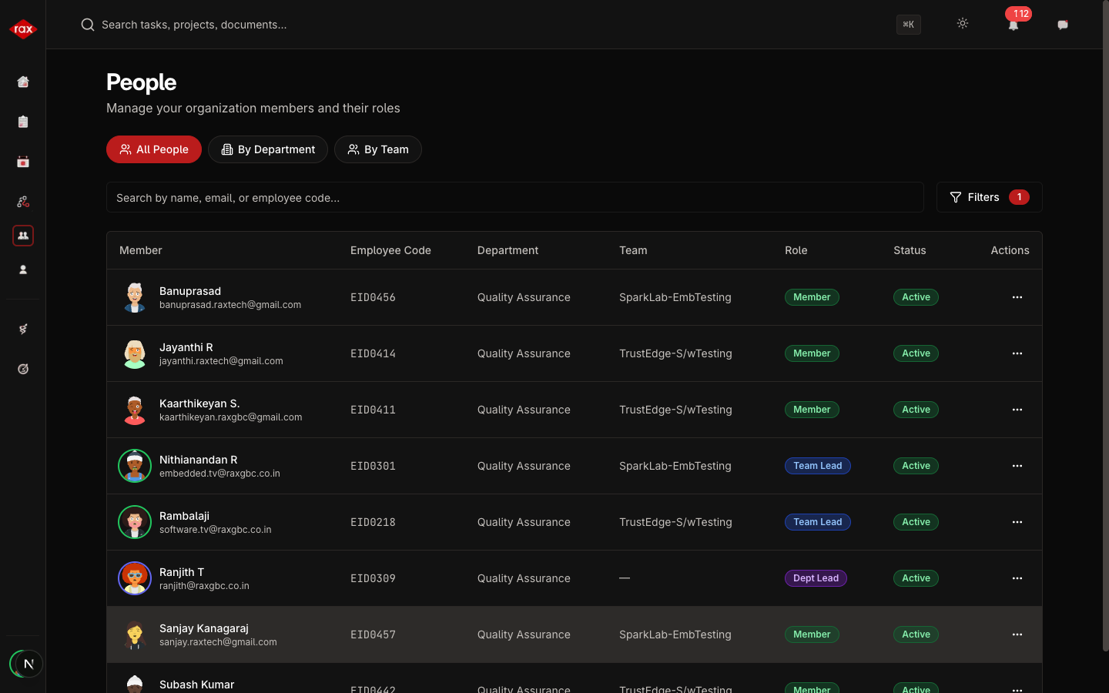Click the ⌘K shortcut button
1109x693 pixels.
tap(909, 25)
